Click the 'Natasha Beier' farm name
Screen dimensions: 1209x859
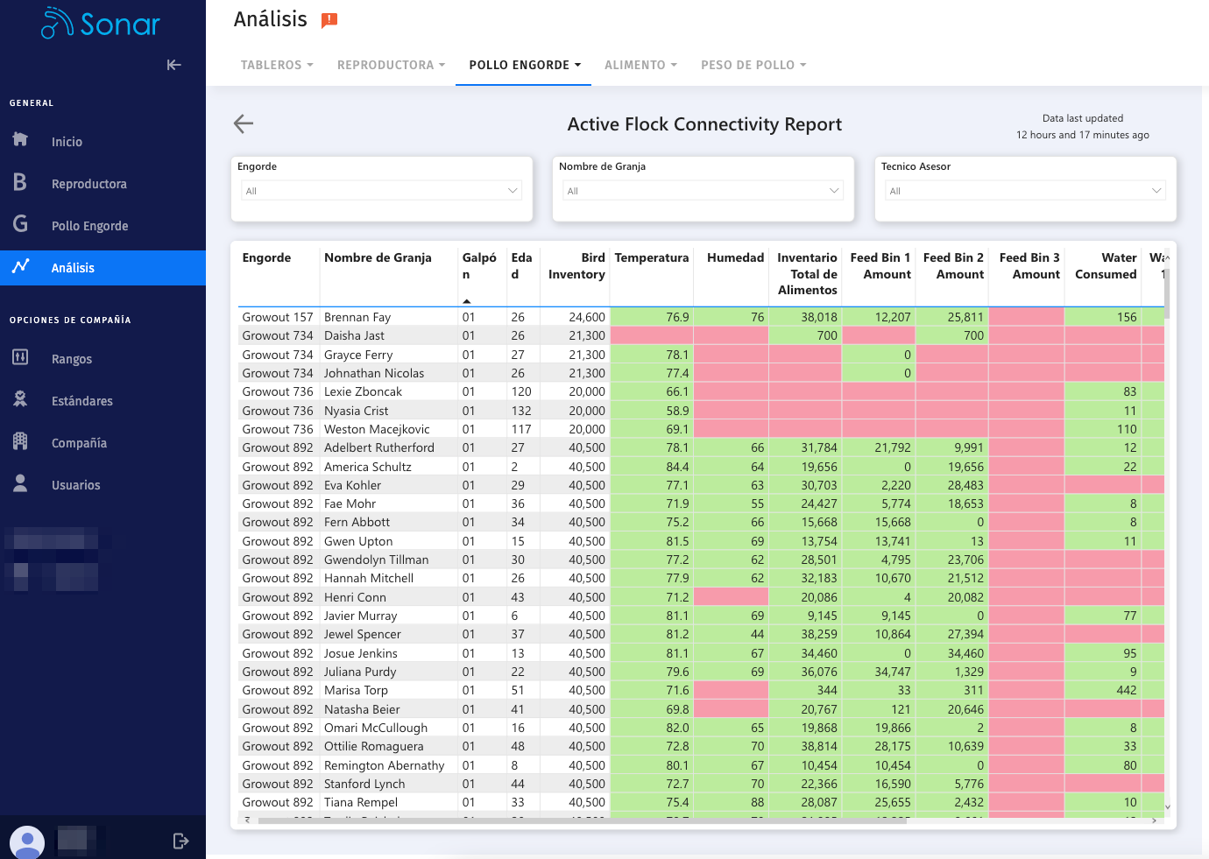[x=362, y=709]
